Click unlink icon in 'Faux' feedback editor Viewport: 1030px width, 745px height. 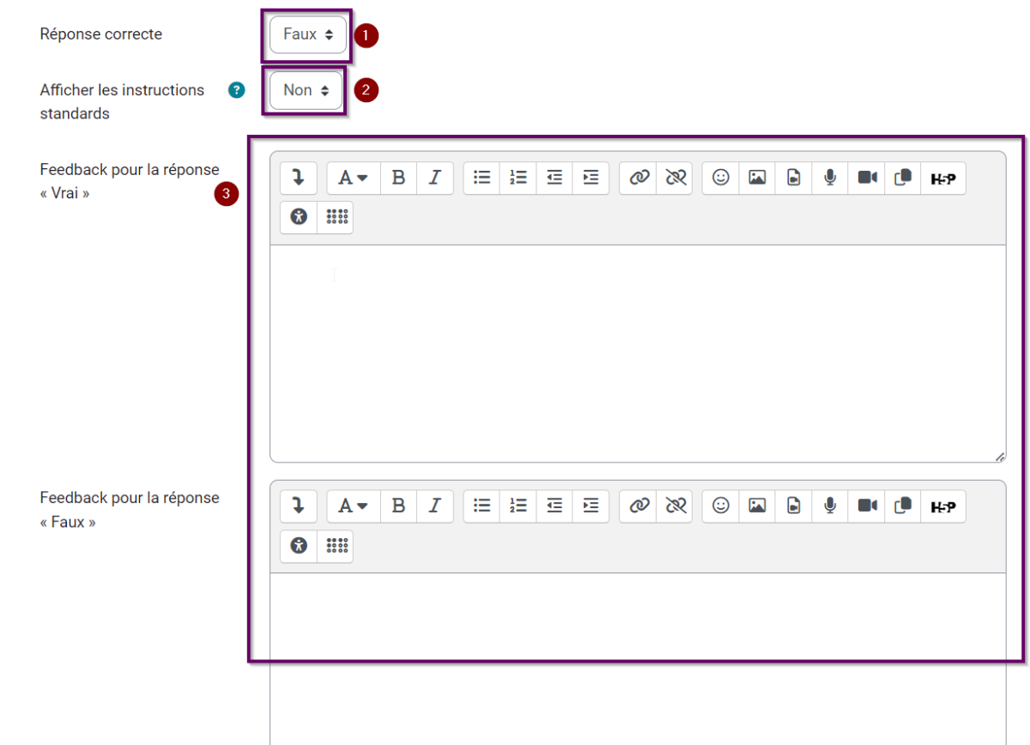click(x=676, y=506)
